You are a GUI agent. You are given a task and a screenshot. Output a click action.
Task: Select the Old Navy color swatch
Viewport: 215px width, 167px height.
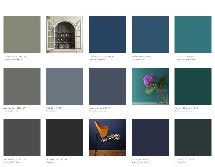(x=150, y=137)
